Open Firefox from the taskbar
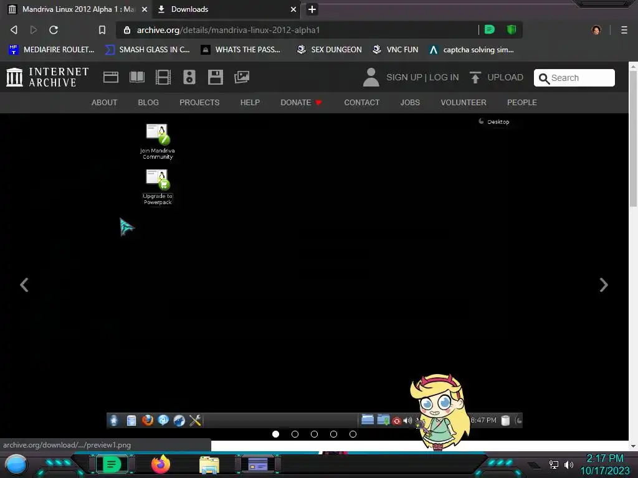This screenshot has height=478, width=638. tap(161, 464)
